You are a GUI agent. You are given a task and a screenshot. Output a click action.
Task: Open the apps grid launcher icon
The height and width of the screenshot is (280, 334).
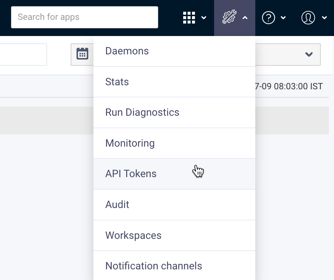(189, 17)
